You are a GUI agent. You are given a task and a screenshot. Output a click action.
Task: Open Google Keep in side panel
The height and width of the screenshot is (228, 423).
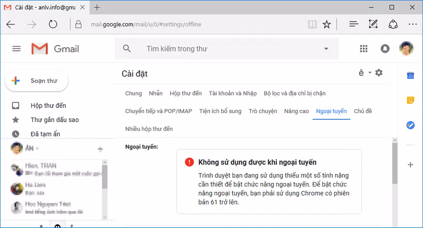(410, 100)
